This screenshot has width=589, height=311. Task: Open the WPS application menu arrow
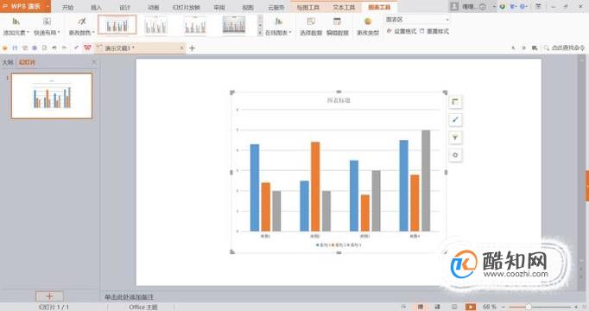click(47, 6)
